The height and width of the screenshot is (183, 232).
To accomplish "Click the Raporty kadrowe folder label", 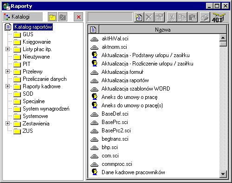I will (42, 86).
